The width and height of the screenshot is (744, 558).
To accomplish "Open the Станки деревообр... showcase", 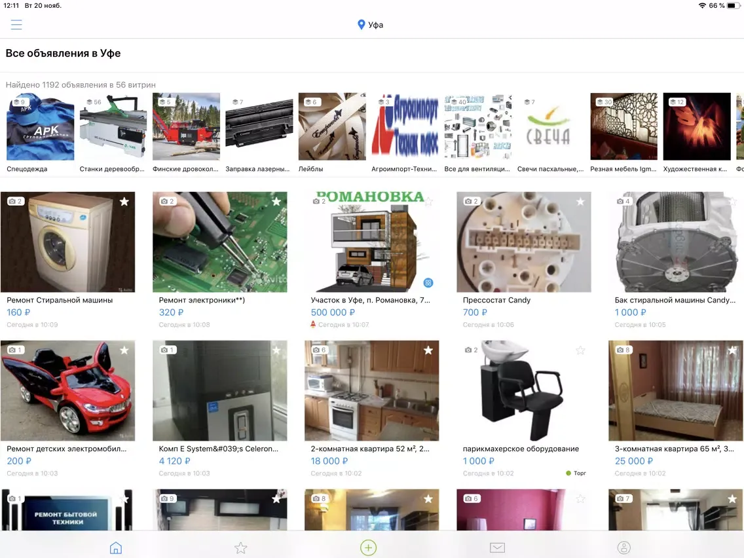I will tap(113, 126).
